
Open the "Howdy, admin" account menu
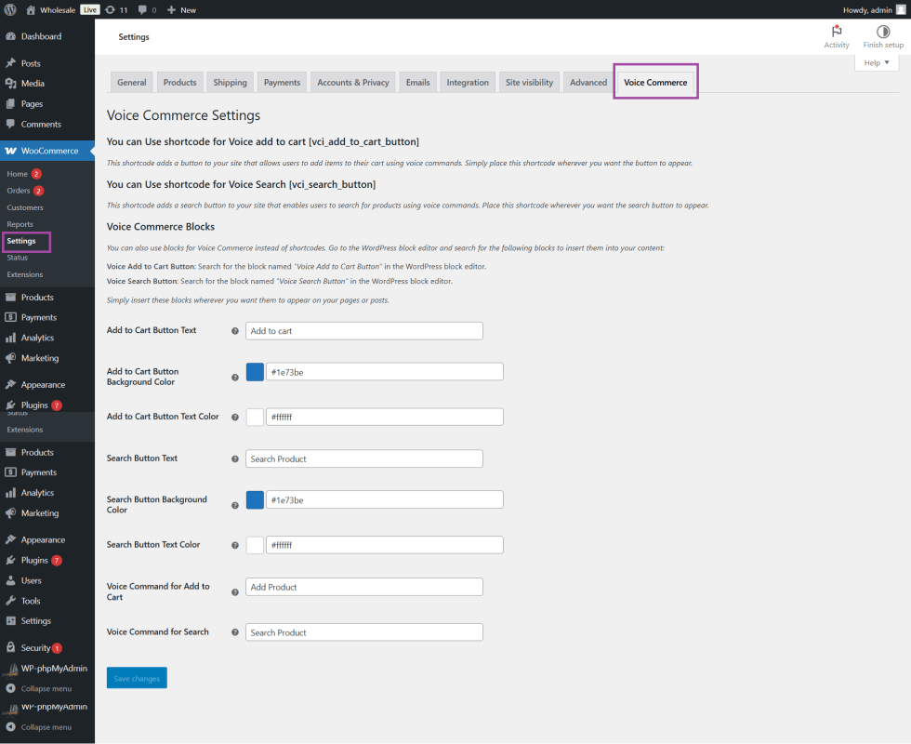[874, 9]
